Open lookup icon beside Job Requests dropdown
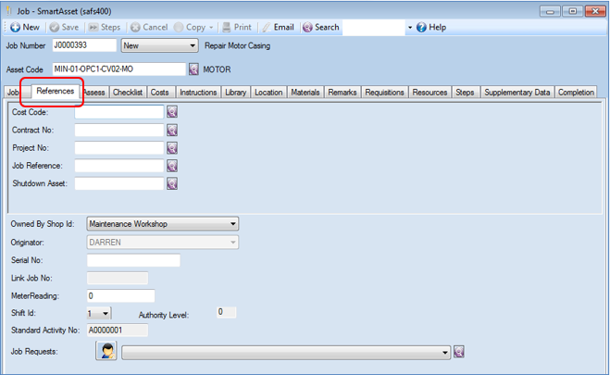This screenshot has height=375, width=610. coord(459,352)
